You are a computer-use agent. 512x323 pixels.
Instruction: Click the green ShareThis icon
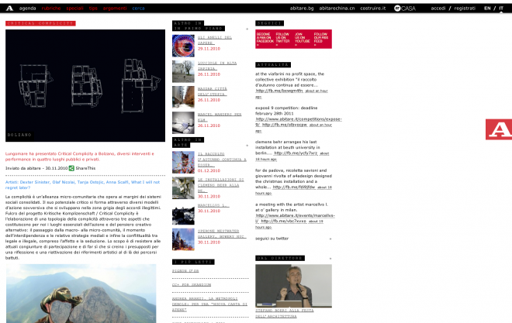tap(71, 168)
